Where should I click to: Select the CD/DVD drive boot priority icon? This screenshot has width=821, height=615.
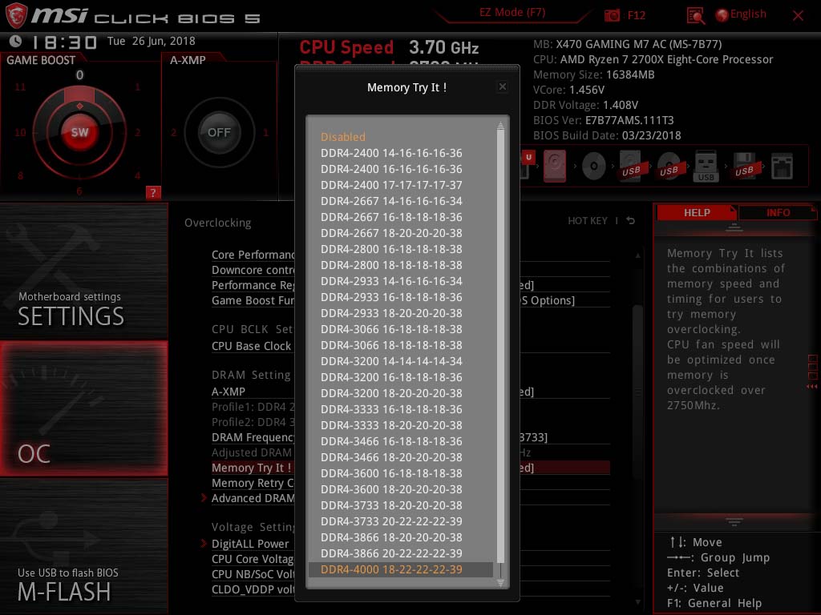(x=594, y=167)
